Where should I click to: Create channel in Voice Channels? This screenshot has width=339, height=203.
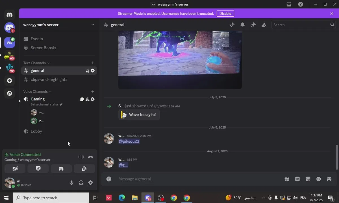click(93, 91)
